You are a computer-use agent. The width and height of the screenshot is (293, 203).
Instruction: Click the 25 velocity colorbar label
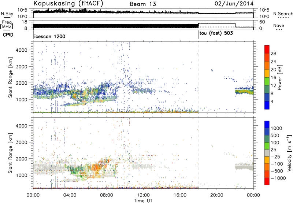tap(273, 150)
